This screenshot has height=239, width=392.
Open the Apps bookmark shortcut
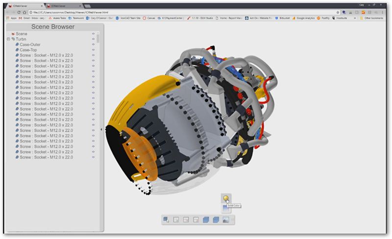point(11,18)
